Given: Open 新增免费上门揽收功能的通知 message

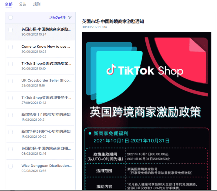Looking at the screenshot, I should click(40, 117).
